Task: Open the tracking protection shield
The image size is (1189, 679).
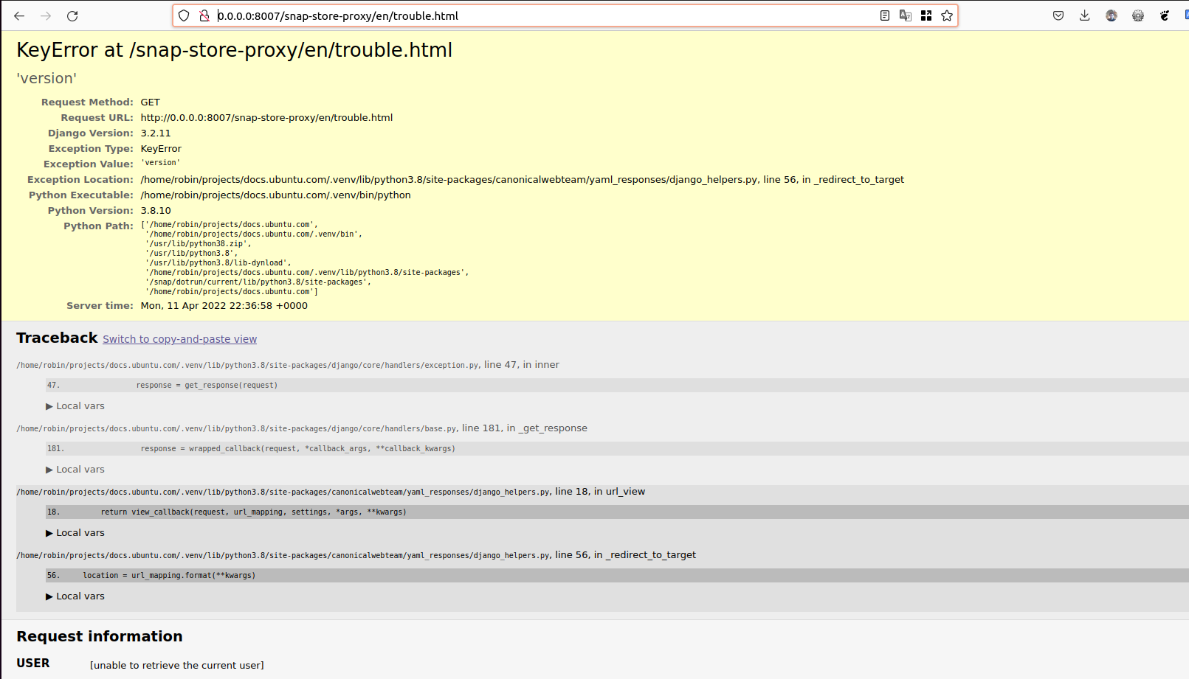Action: (x=184, y=15)
